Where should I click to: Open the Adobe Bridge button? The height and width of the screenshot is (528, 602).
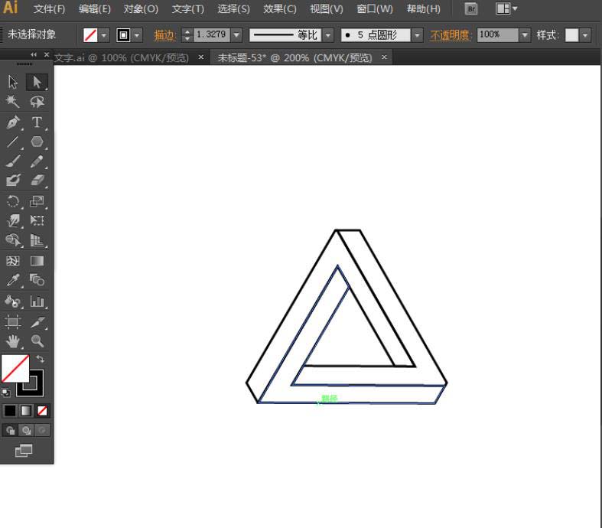click(x=471, y=8)
